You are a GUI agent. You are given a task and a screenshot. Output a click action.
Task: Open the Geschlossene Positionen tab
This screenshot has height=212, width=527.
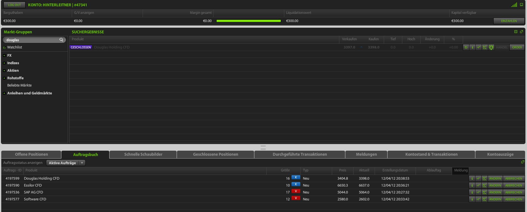215,154
